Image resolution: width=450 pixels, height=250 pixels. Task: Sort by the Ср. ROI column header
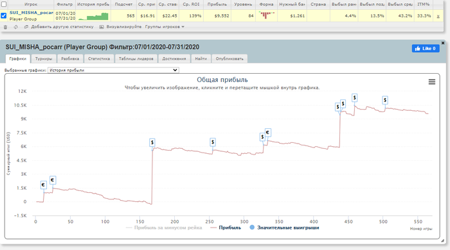pyautogui.click(x=191, y=4)
